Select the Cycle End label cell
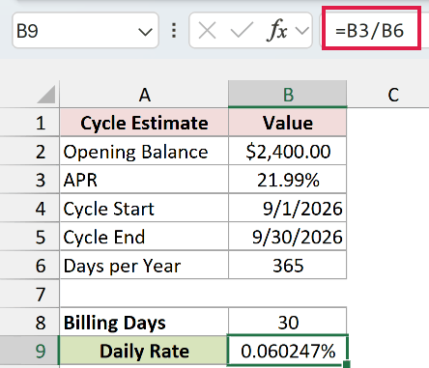Screen dimensions: 429x368 point(144,237)
